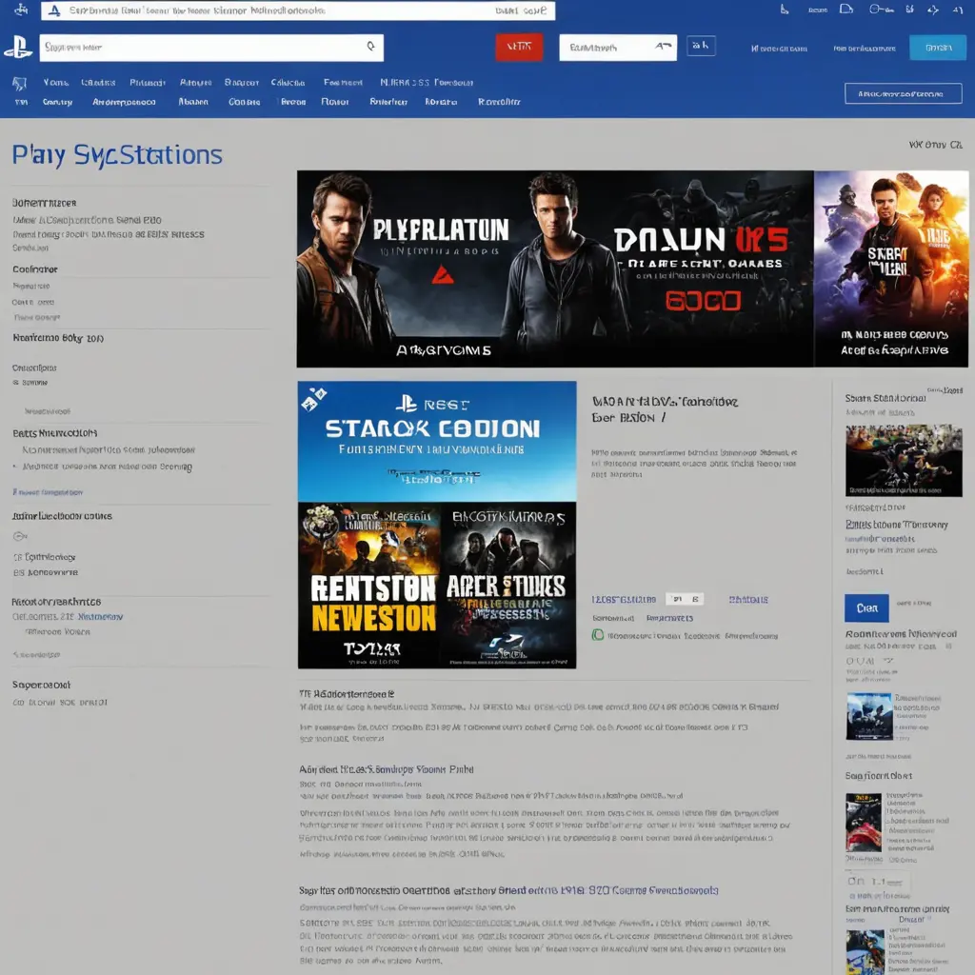The image size is (975, 975).
Task: Click the outlined button below the header's right side
Action: click(x=903, y=93)
